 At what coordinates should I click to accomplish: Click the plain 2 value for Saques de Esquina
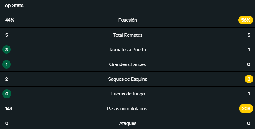[x=7, y=79]
